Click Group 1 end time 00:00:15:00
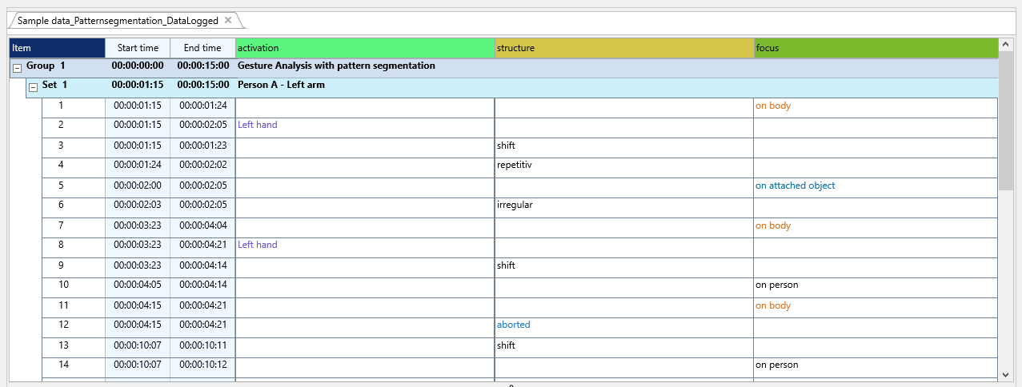The height and width of the screenshot is (387, 1022). coord(203,66)
